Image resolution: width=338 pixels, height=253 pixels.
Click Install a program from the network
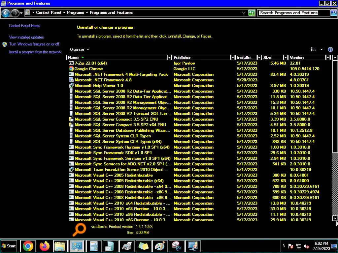click(x=35, y=52)
